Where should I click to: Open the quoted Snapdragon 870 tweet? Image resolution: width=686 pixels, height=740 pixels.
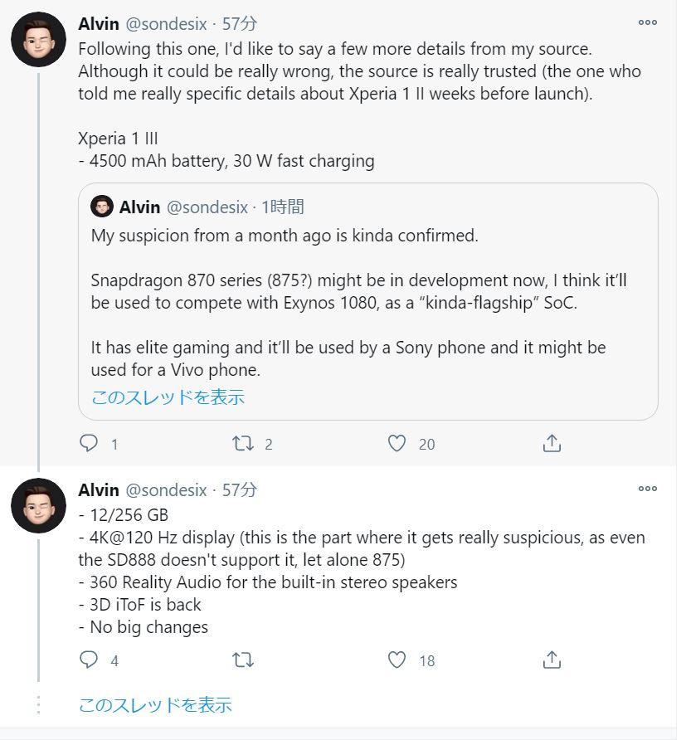tap(368, 302)
